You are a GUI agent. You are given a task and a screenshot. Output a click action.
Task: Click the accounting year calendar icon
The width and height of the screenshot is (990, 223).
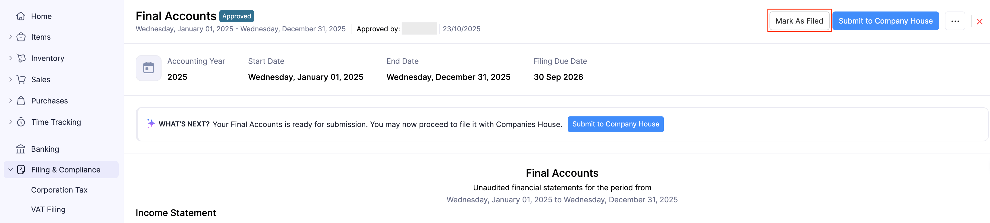pos(148,68)
